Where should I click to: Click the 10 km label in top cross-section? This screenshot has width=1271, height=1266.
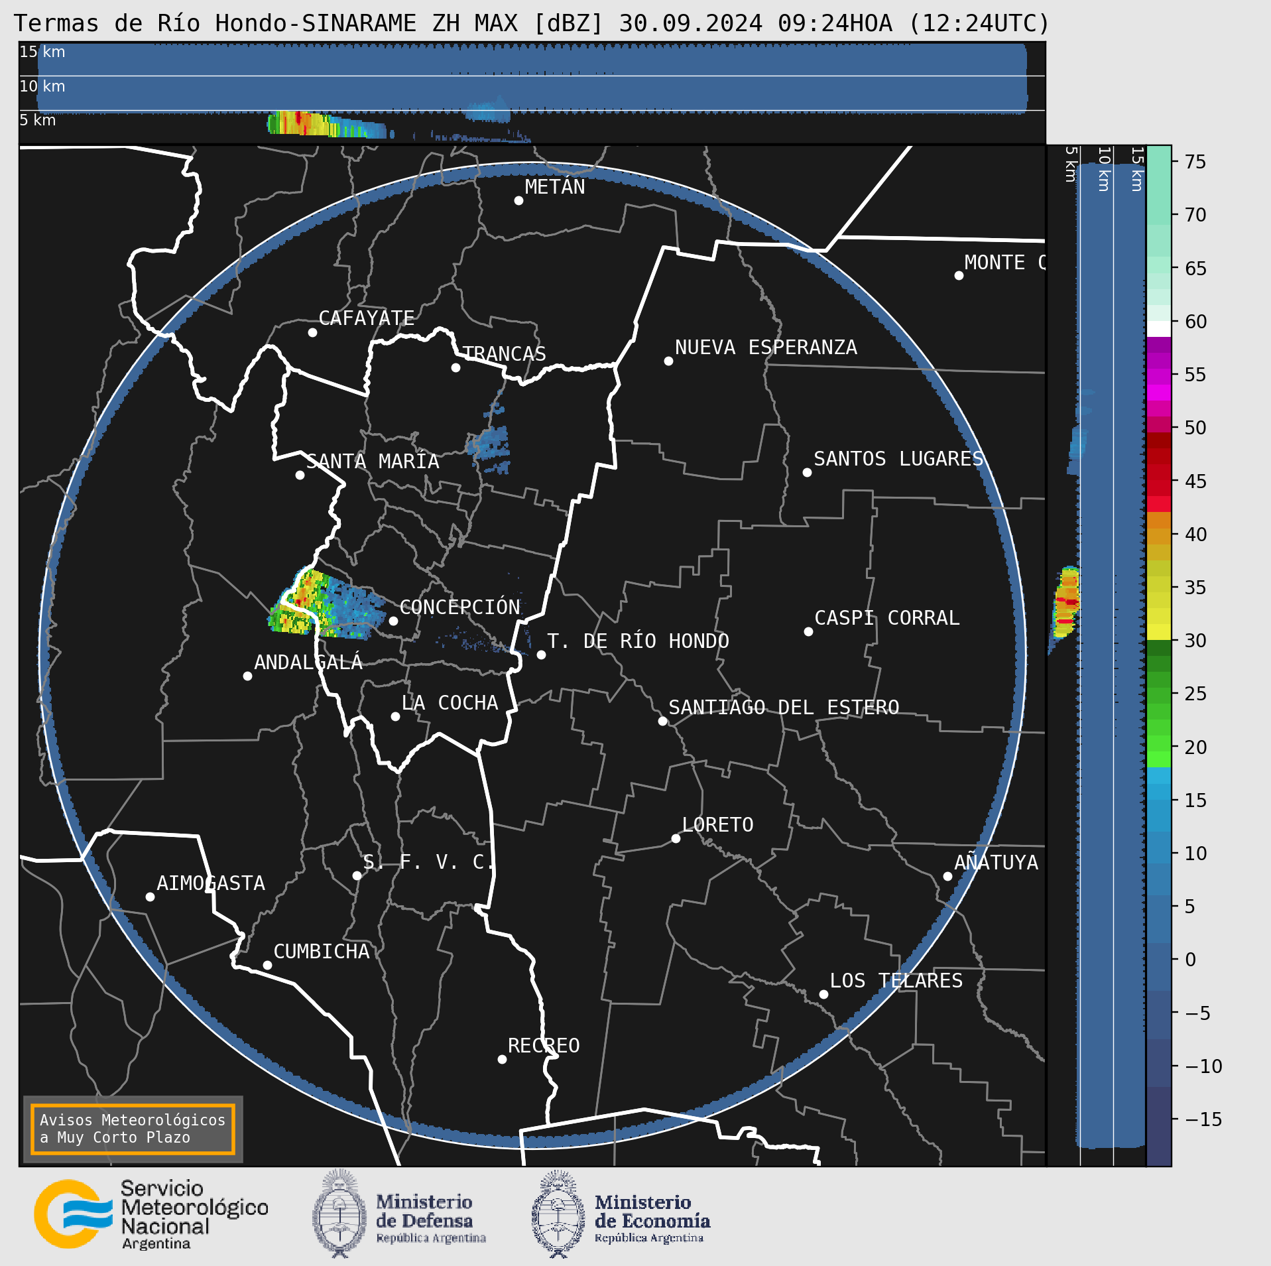click(42, 86)
